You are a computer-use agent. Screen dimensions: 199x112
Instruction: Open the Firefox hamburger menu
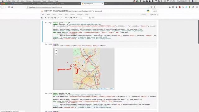click(x=197, y=7)
